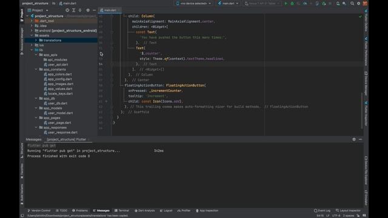Collapse the app_apis folder
The height and width of the screenshot is (218, 388).
(x=36, y=55)
